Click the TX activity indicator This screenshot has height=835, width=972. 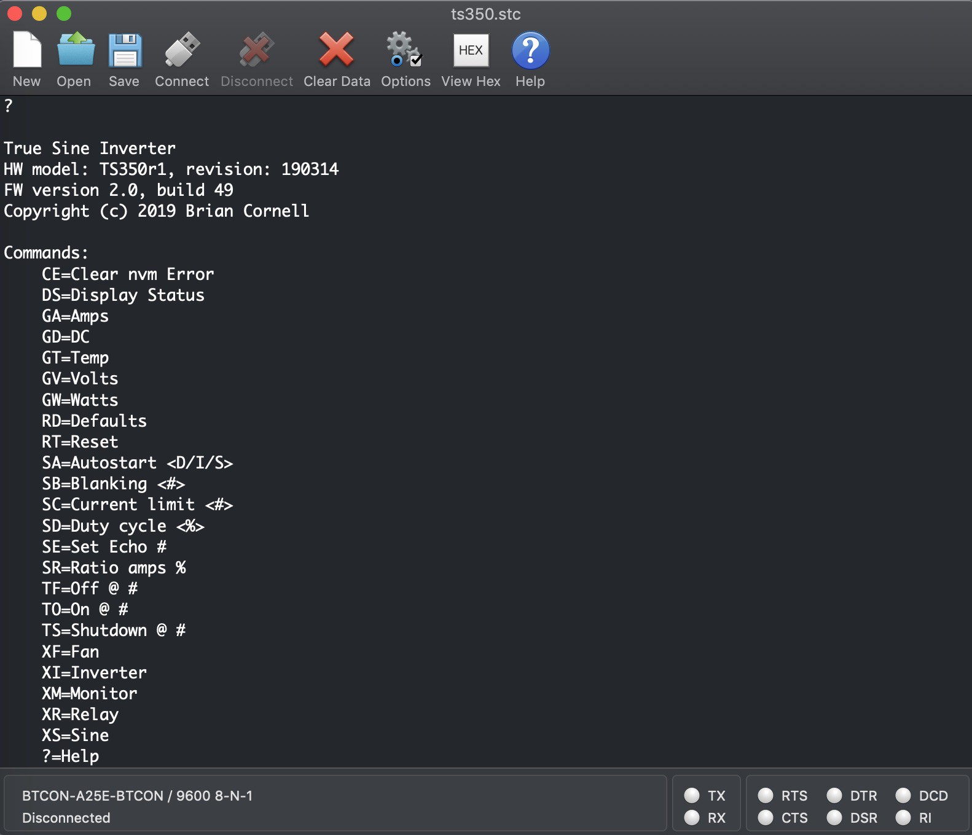692,796
